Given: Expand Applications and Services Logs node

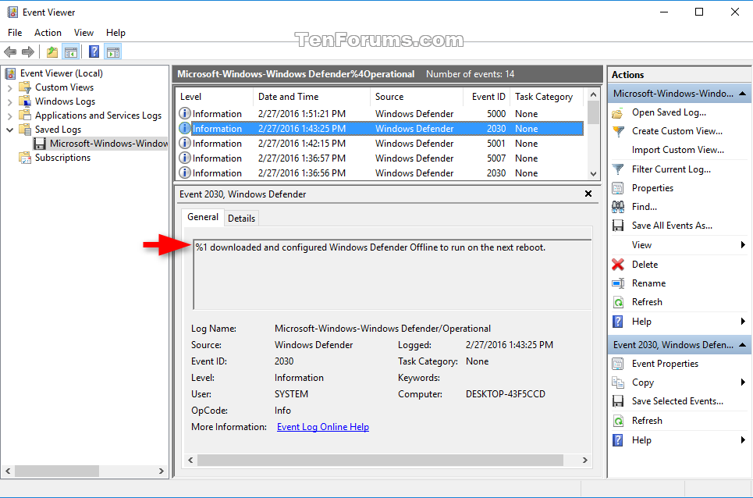Looking at the screenshot, I should coord(9,116).
